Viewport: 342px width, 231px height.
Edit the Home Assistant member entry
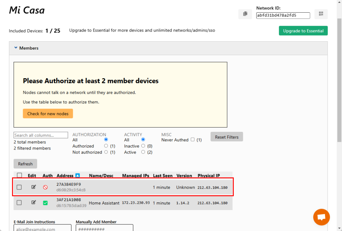coord(33,202)
